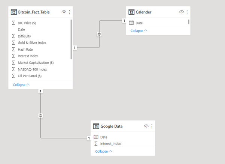Click calendar icon beside Calender Date field
This screenshot has width=225, height=164.
(x=131, y=23)
